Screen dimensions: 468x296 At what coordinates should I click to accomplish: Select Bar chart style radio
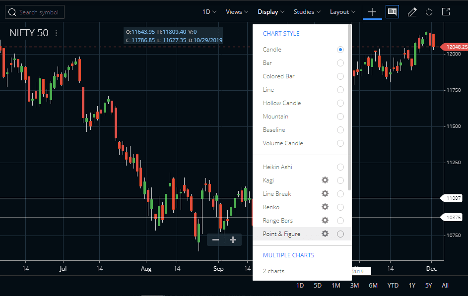coord(340,63)
